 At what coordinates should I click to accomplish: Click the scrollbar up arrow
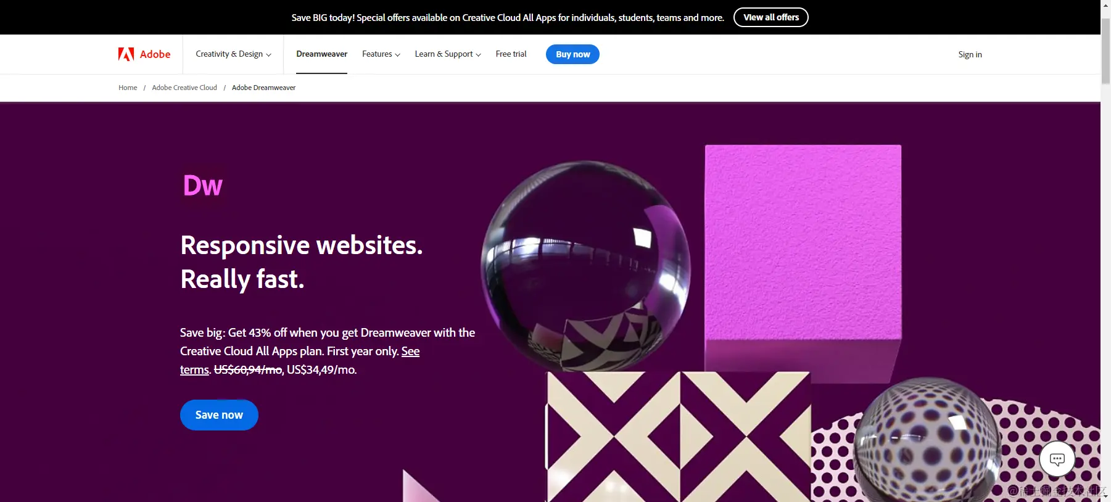(x=1105, y=5)
